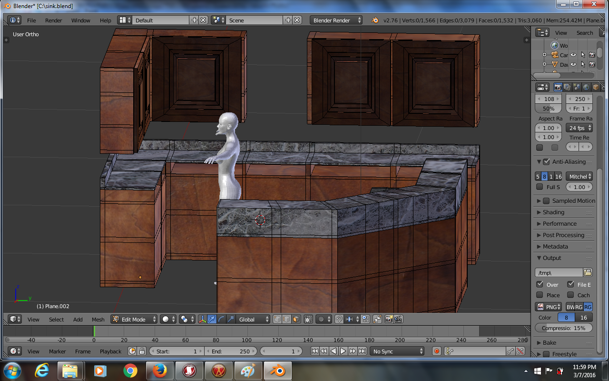Screen dimensions: 609x381
Task: Open the Window menu
Action: [81, 20]
